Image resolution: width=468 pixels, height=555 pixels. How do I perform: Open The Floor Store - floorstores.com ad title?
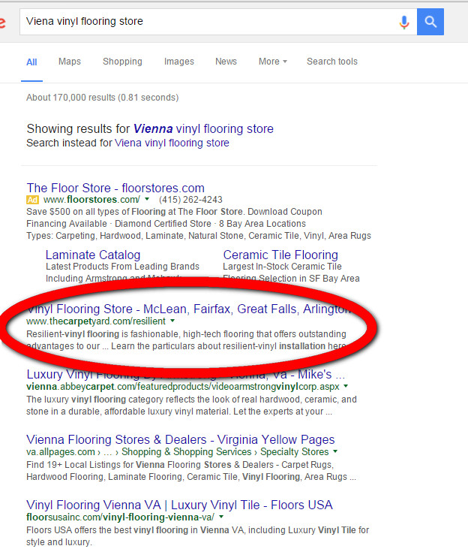115,188
